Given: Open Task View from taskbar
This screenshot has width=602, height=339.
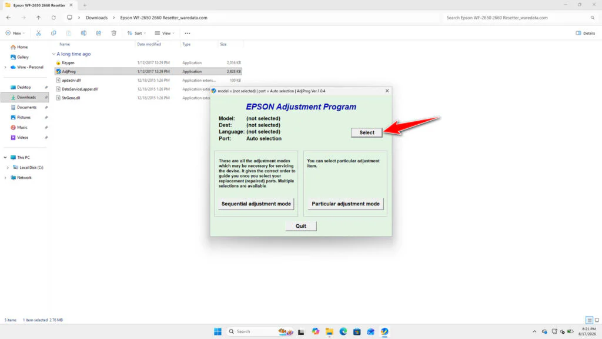Looking at the screenshot, I should [301, 331].
